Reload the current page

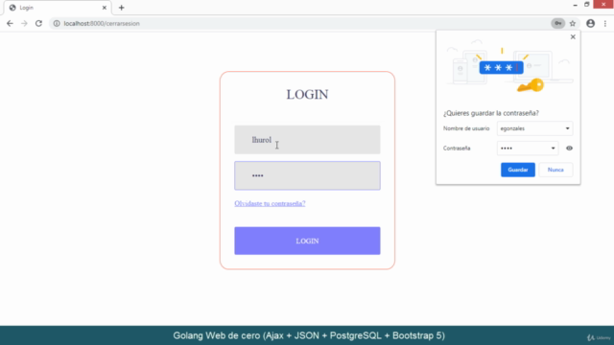[38, 23]
